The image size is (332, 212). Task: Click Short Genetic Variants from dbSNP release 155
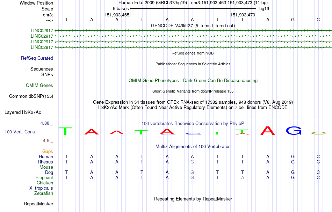[x=193, y=91]
